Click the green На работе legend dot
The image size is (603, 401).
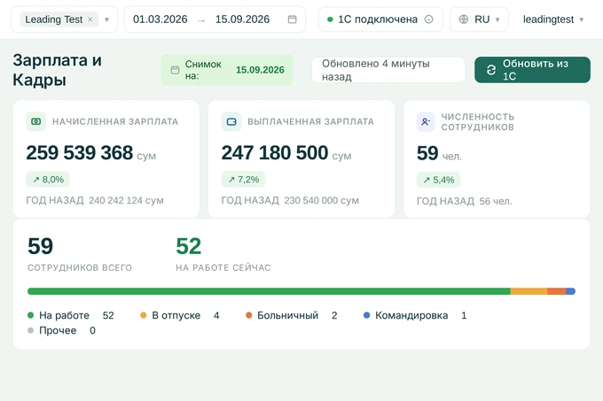tap(31, 315)
